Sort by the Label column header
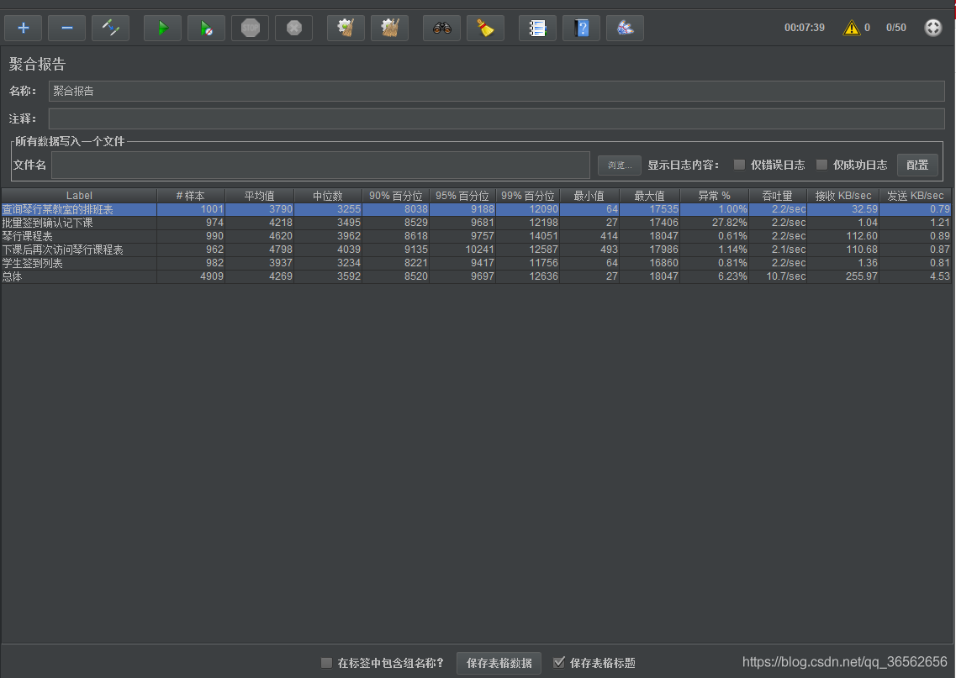The width and height of the screenshot is (956, 678). (79, 196)
